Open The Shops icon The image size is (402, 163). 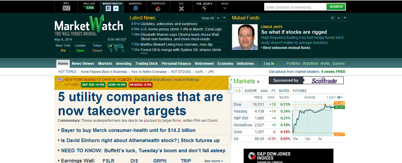click(204, 8)
